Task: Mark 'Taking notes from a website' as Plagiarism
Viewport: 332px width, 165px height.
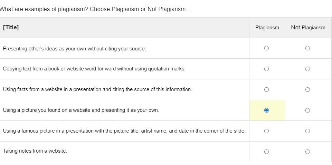Action: [x=266, y=152]
